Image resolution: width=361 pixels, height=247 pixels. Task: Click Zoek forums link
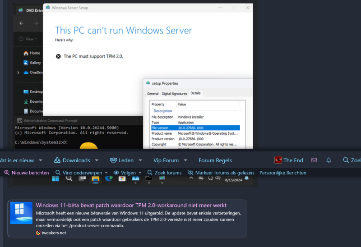click(168, 173)
